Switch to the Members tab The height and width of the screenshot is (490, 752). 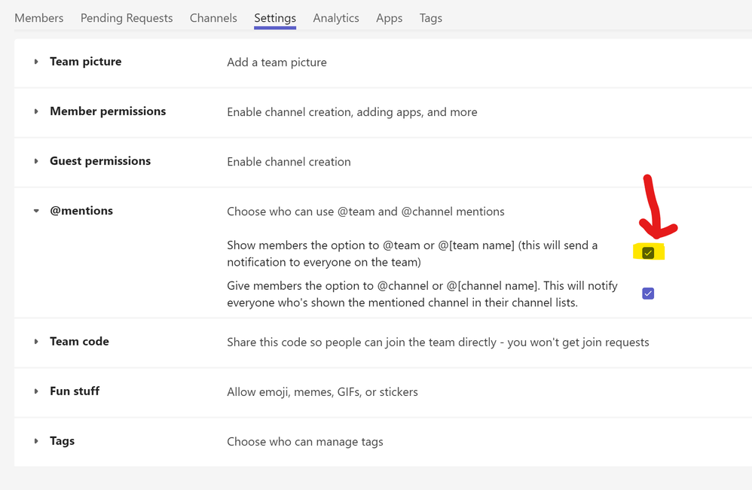point(39,18)
